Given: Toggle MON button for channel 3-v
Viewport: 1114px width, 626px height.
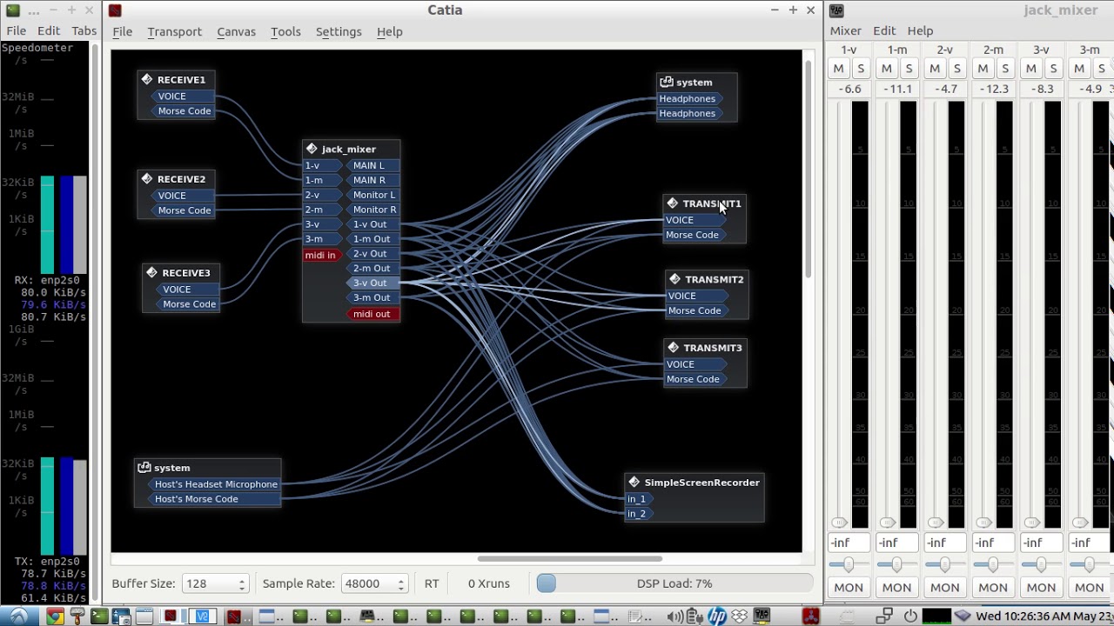Looking at the screenshot, I should (1041, 588).
